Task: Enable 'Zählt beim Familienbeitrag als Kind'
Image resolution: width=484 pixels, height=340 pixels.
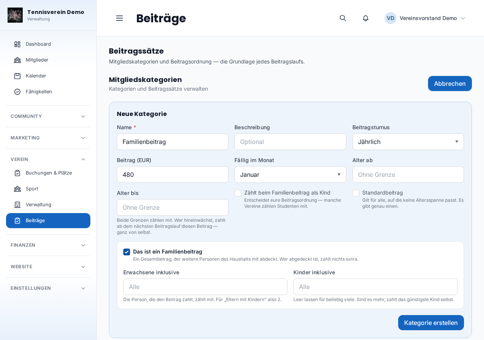Action: pyautogui.click(x=238, y=193)
